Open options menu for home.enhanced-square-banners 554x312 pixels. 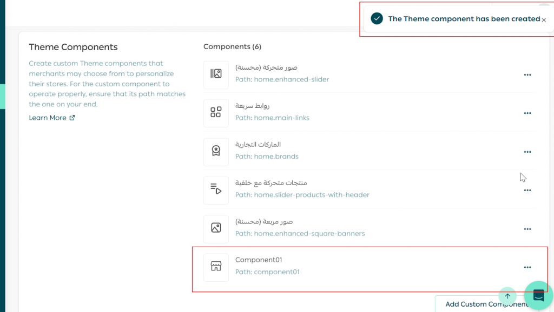(527, 229)
